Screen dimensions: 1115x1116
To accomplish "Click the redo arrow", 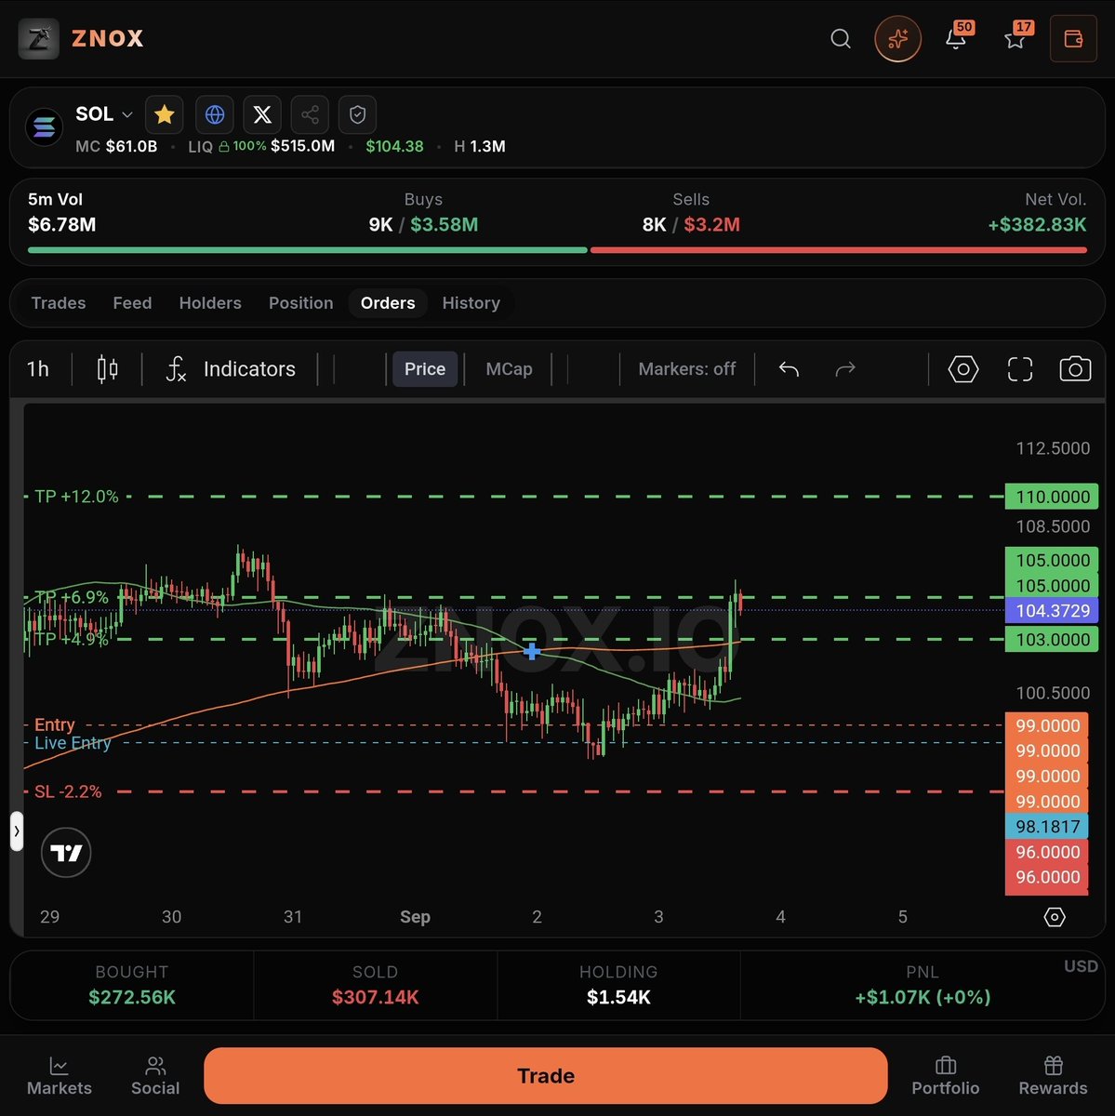I will [844, 369].
